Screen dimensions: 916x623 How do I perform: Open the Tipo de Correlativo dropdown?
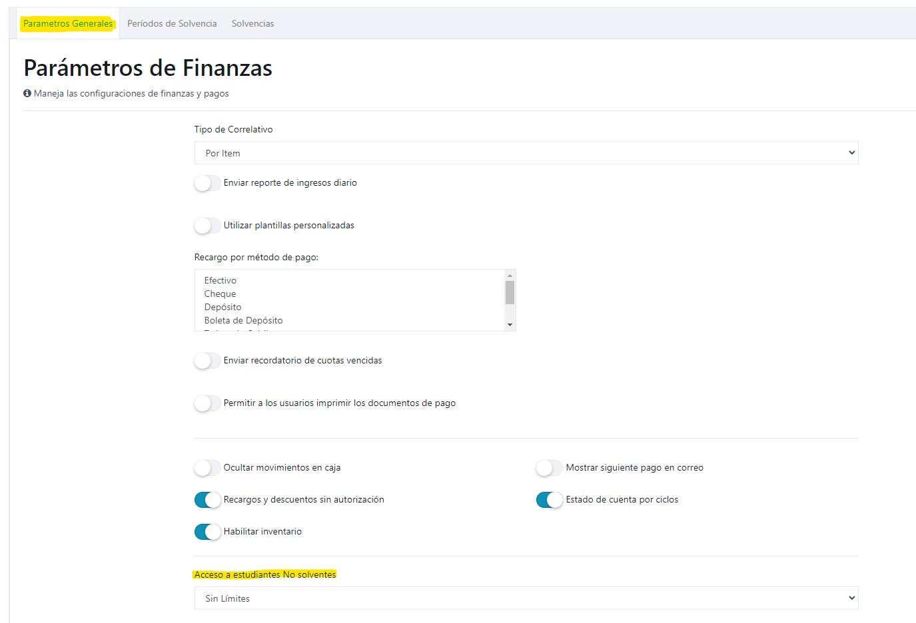[526, 153]
